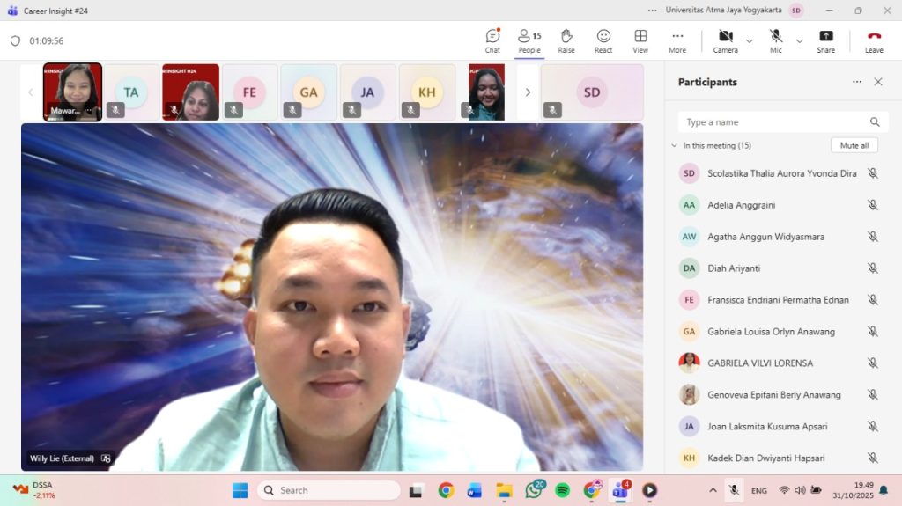The height and width of the screenshot is (506, 902).
Task: Close the Participants panel
Action: tap(877, 82)
